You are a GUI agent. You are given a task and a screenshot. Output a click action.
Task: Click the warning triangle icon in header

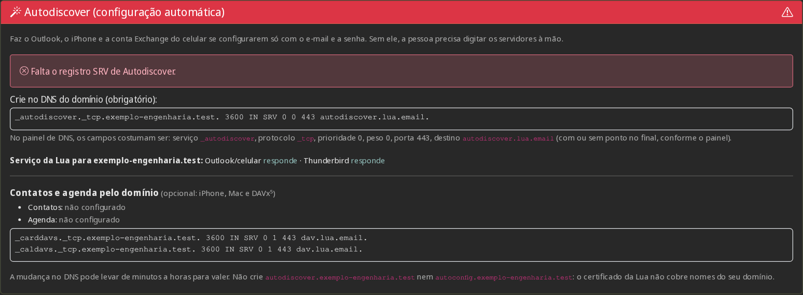[x=787, y=12]
